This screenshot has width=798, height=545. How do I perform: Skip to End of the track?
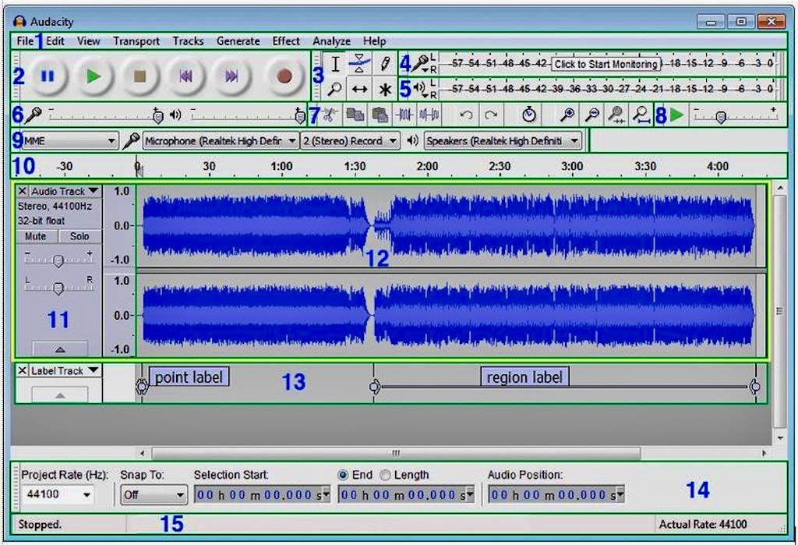coord(231,76)
